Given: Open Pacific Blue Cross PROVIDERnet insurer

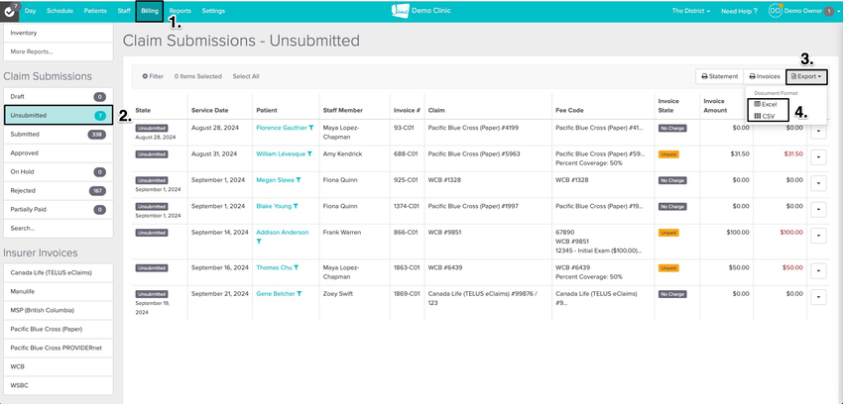Looking at the screenshot, I should click(x=59, y=348).
